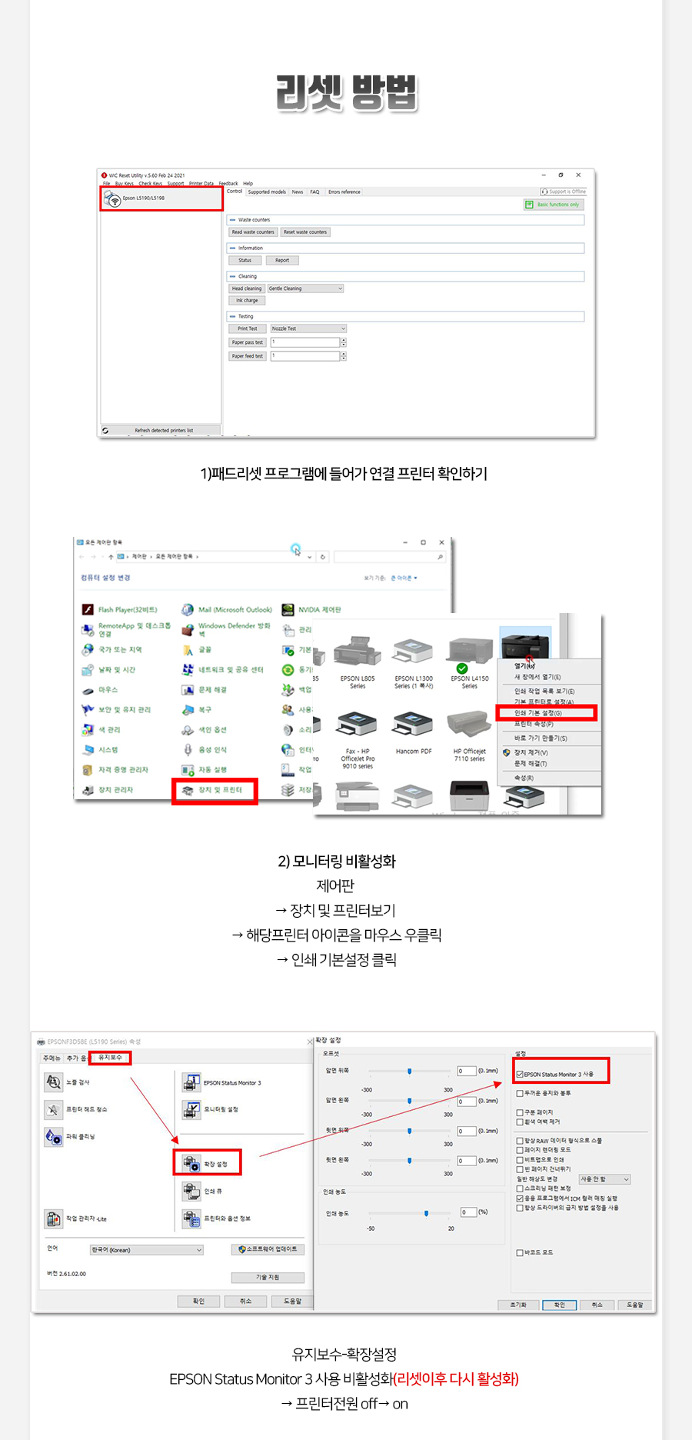Click the Reset waste counters button
692x1440 pixels.
tap(305, 232)
